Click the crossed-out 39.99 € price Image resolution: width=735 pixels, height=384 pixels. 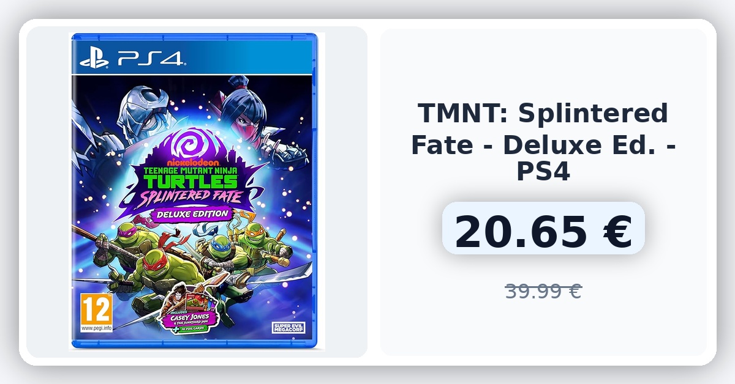click(543, 292)
